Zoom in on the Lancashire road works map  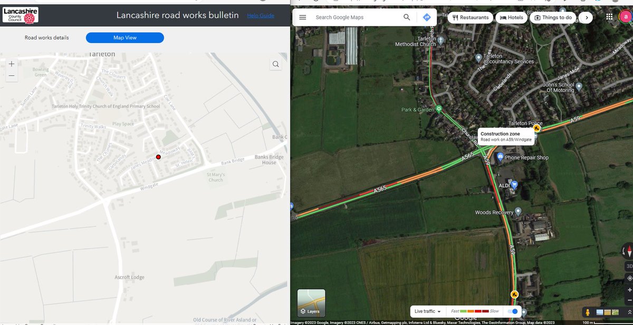(x=12, y=64)
